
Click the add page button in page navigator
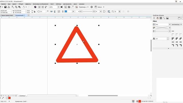point(16,96)
